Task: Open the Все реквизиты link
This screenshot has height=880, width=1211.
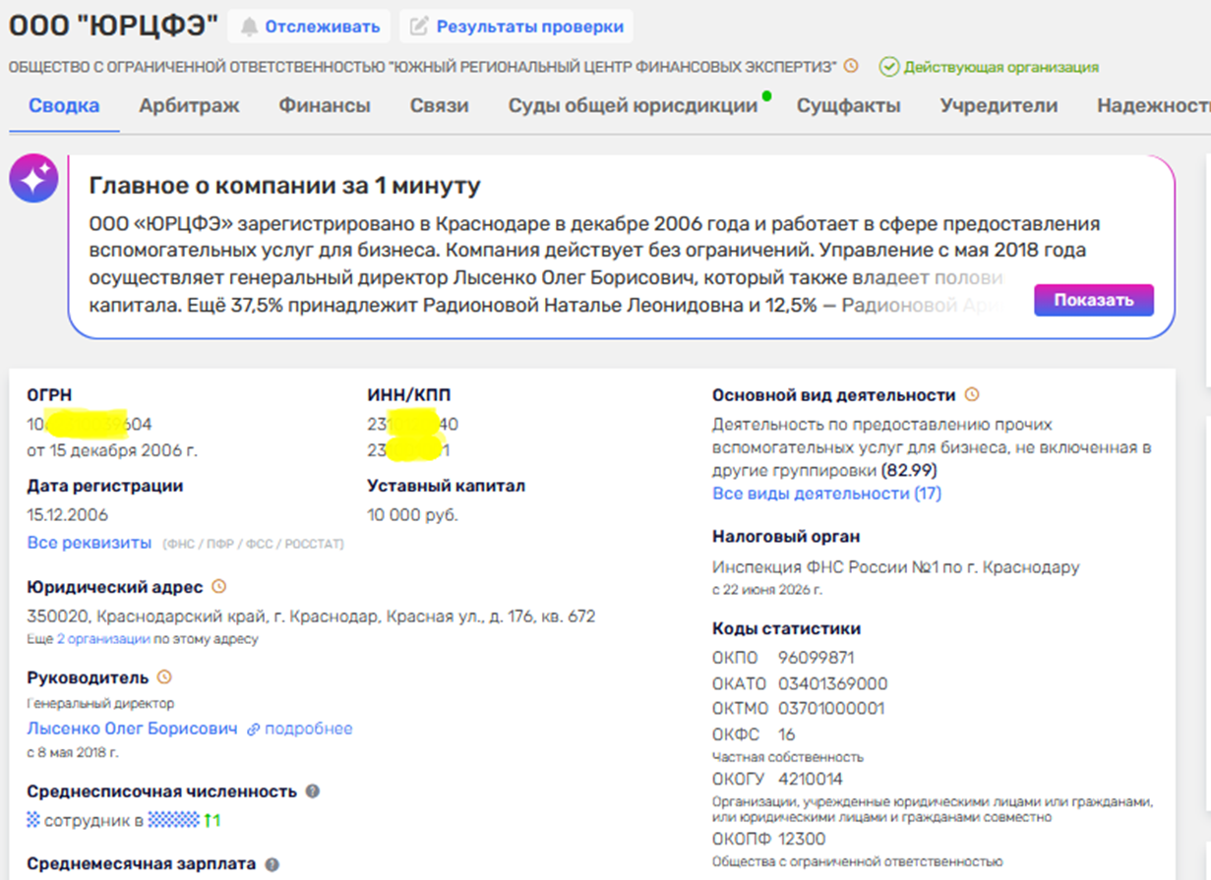Action: click(x=90, y=543)
